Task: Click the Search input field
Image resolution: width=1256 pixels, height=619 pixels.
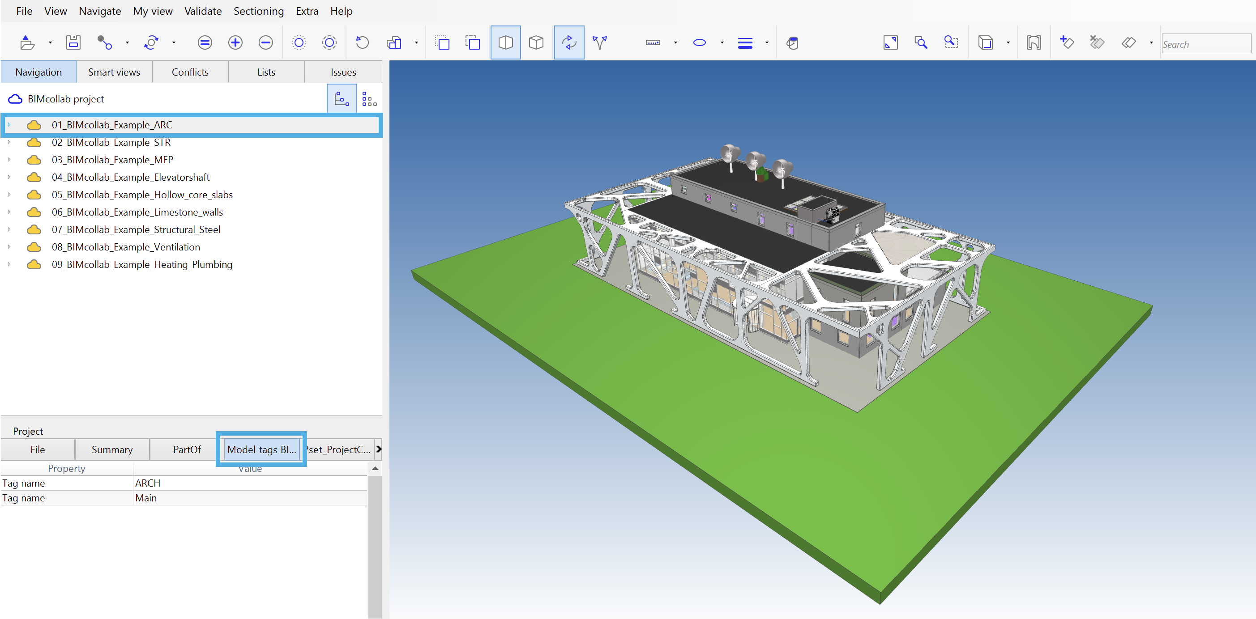Action: 1206,44
